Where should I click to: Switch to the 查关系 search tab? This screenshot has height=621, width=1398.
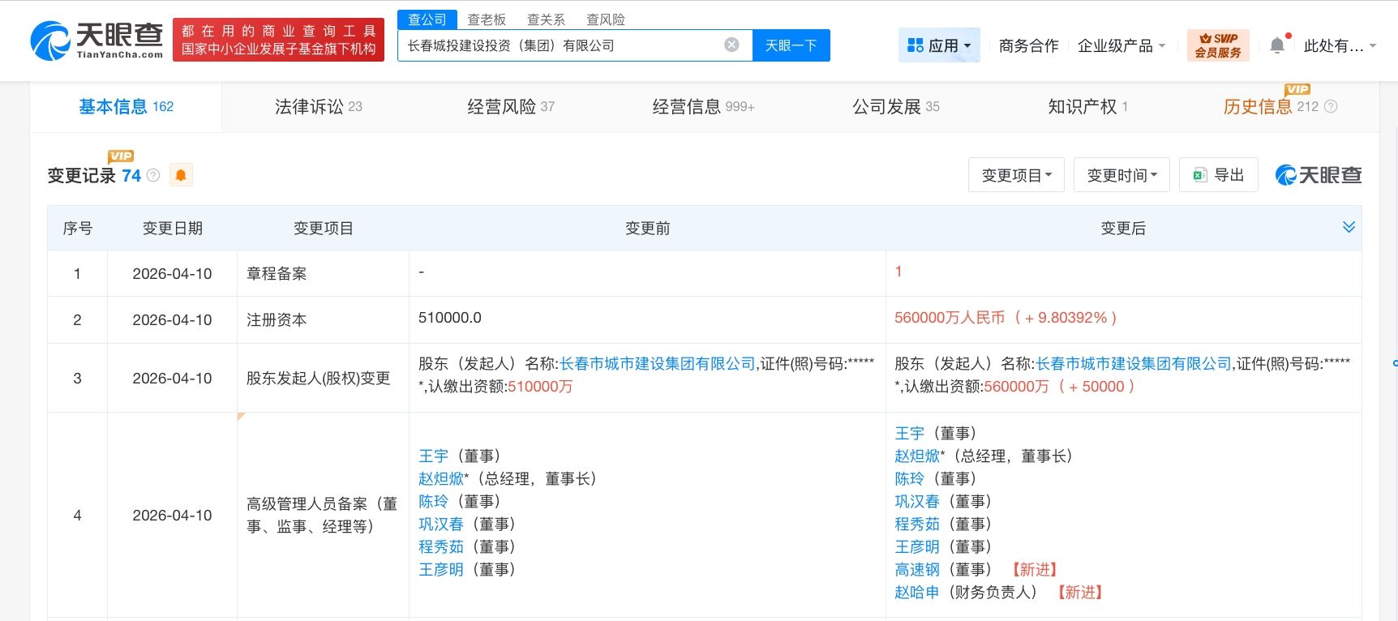[546, 19]
